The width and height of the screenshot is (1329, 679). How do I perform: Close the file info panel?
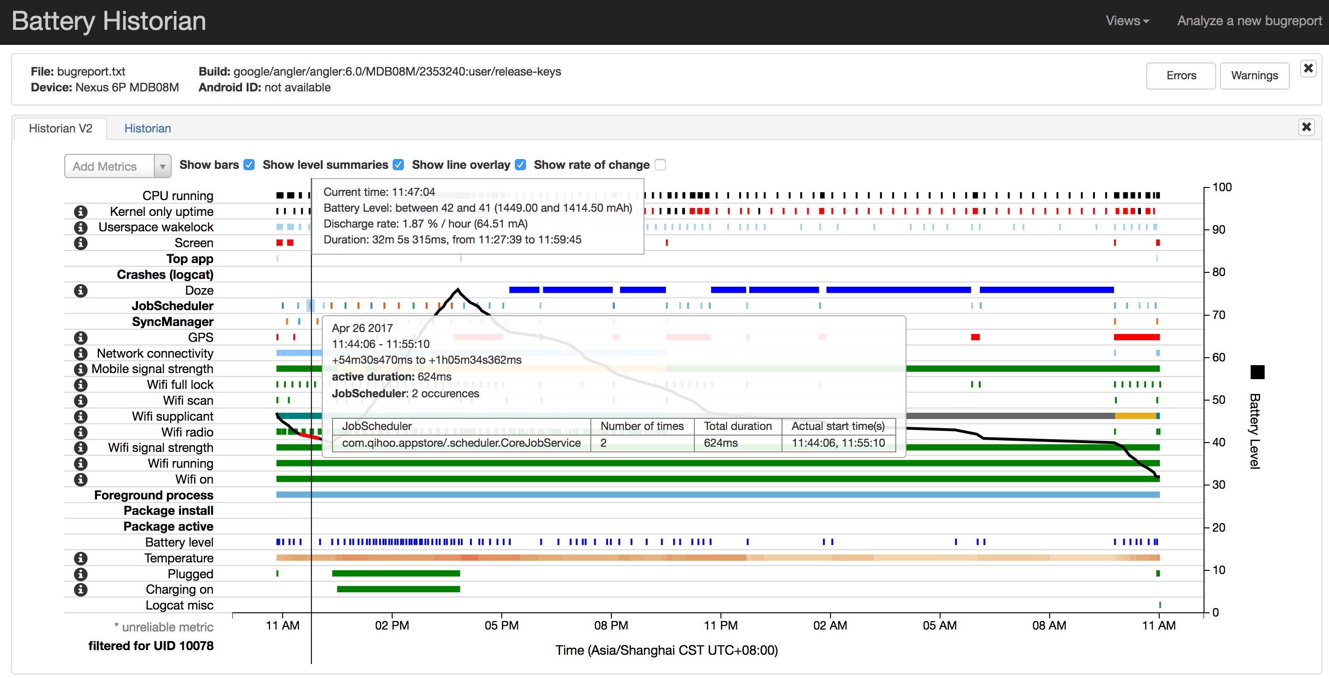coord(1308,69)
